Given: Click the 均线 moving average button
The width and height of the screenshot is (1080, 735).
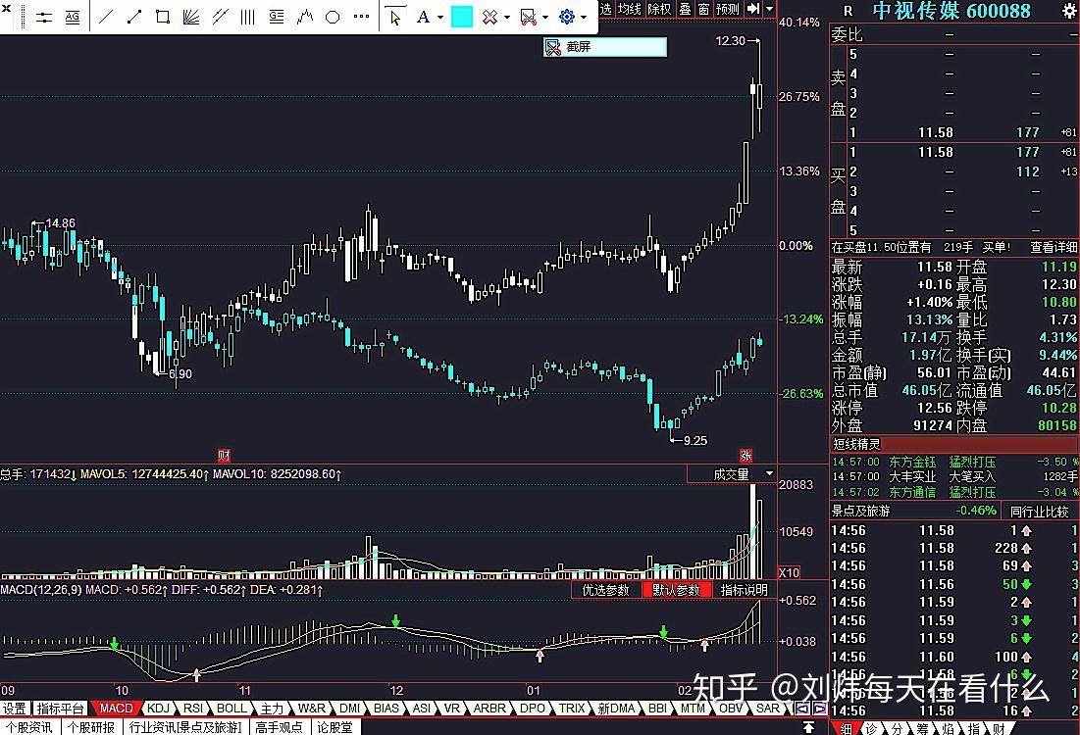Looking at the screenshot, I should pos(629,9).
